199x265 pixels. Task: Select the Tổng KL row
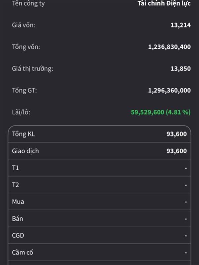[99, 134]
